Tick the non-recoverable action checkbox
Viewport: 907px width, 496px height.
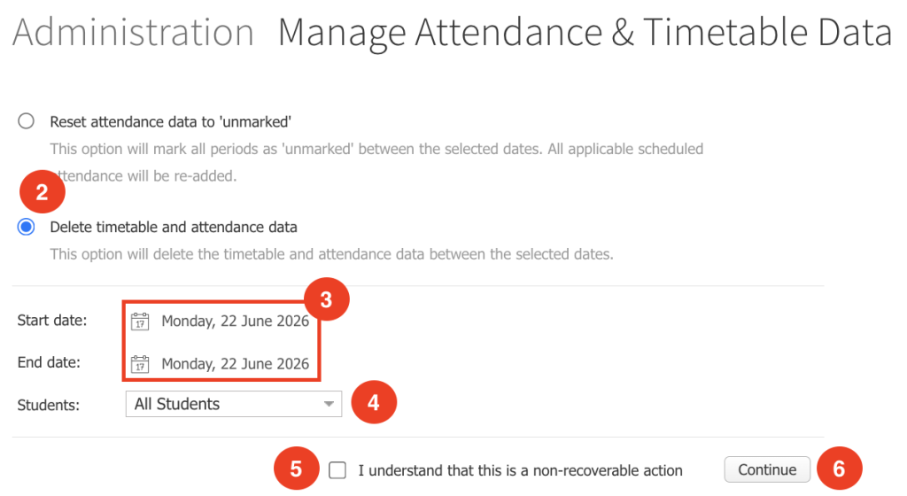[337, 470]
